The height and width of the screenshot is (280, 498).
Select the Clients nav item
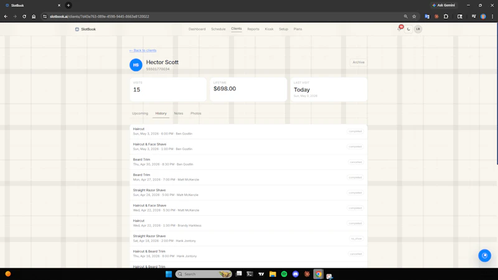(237, 29)
